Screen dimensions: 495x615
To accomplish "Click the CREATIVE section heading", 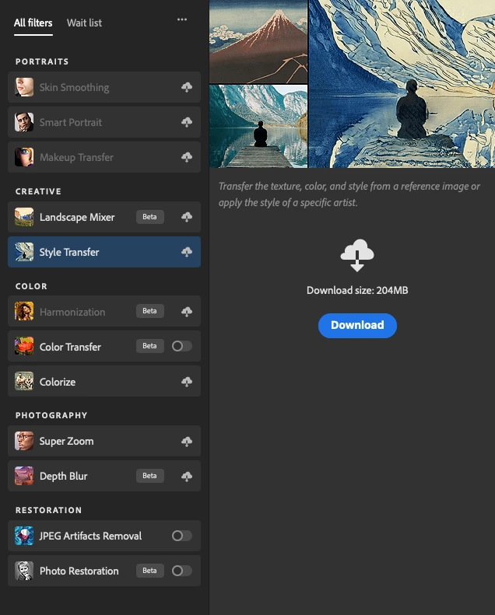I will (x=38, y=191).
